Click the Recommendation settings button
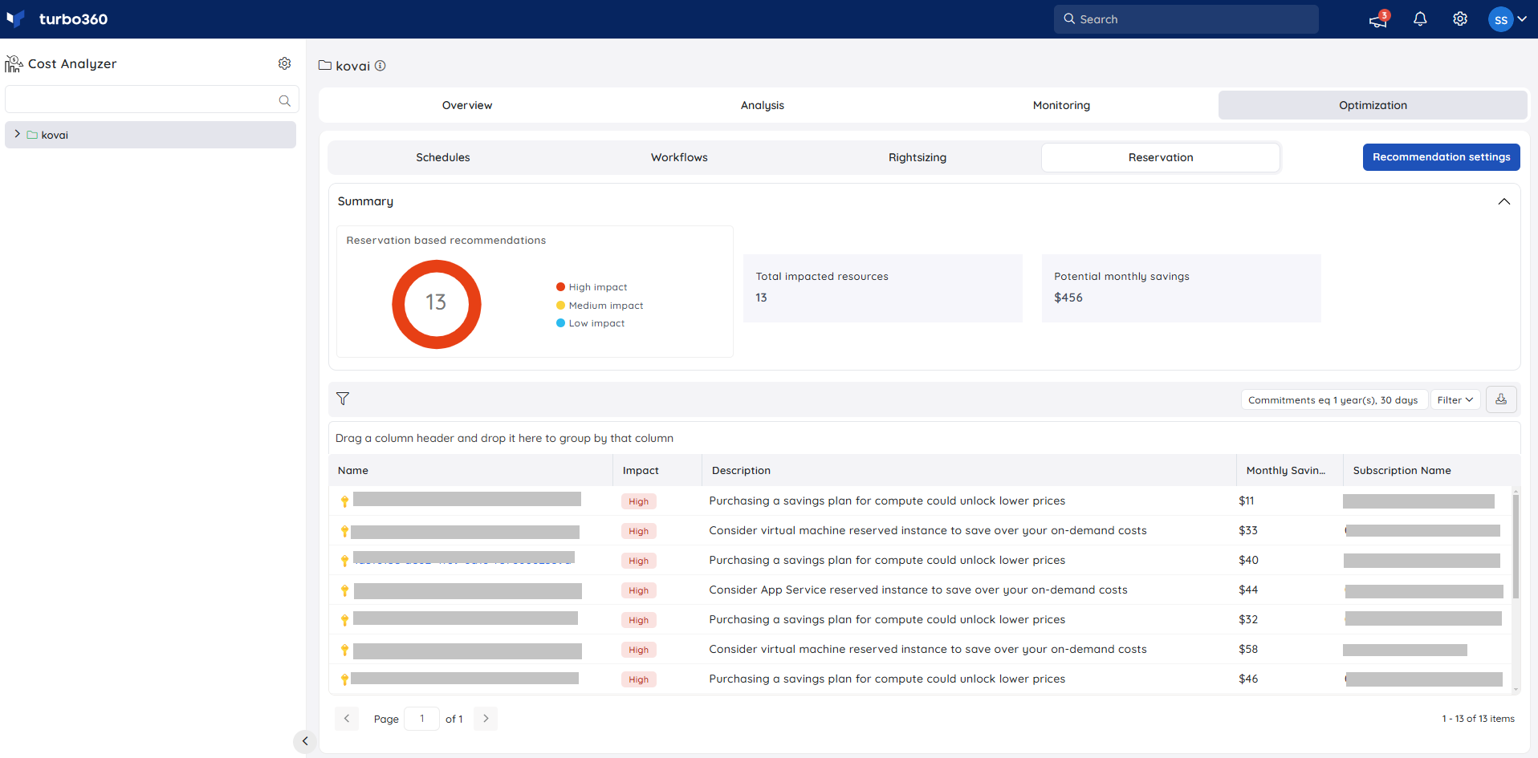Screen dimensions: 1538x758 point(1442,157)
